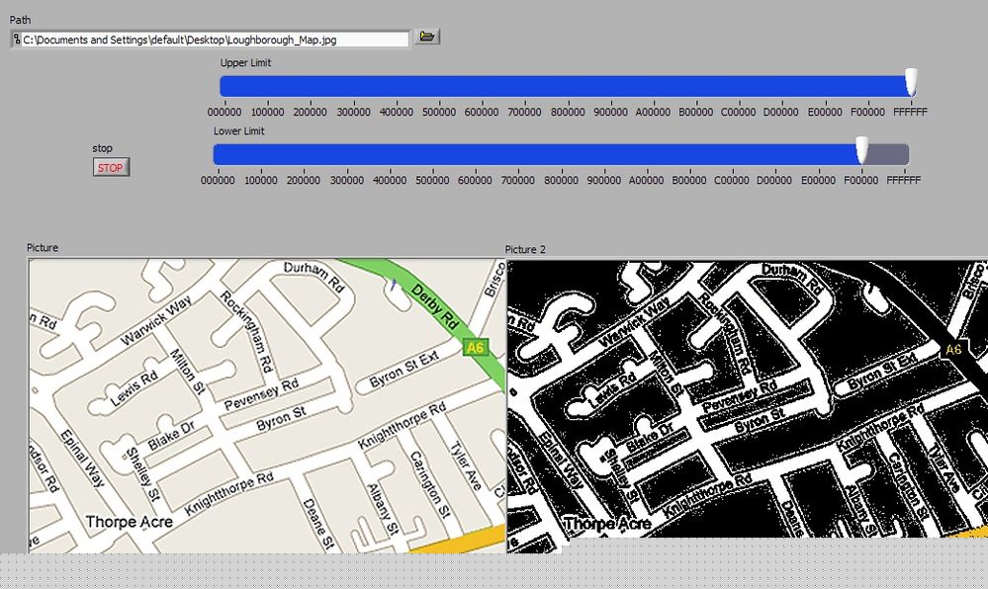Click 'Durham Rd' in the left Picture map
This screenshot has height=589, width=988.
(x=314, y=277)
